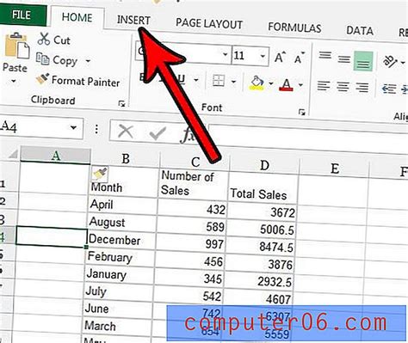Viewport: 408px width, 343px height.
Task: Select column D header
Action: pyautogui.click(x=264, y=165)
